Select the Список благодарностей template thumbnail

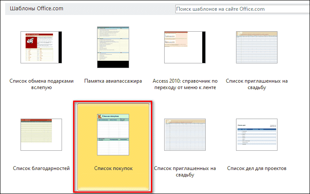tap(41, 134)
